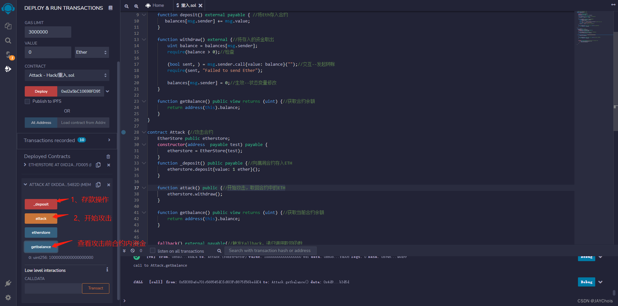Delete all deployed contracts with trash icon
Image resolution: width=618 pixels, height=306 pixels.
tap(108, 156)
